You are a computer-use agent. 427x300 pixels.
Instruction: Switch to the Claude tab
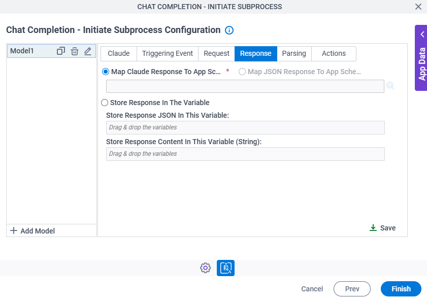coord(119,54)
